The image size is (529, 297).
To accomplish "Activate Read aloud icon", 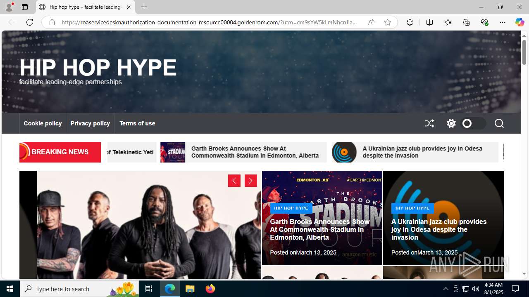I will pos(371,22).
